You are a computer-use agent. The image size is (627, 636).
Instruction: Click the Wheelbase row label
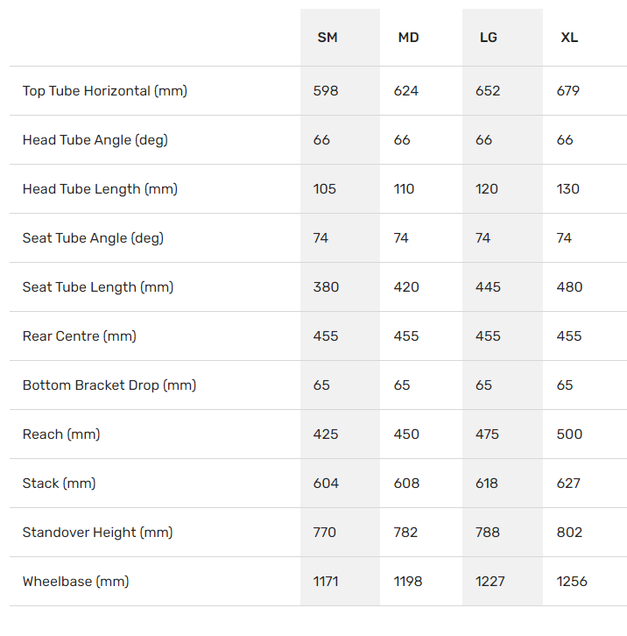pyautogui.click(x=76, y=582)
